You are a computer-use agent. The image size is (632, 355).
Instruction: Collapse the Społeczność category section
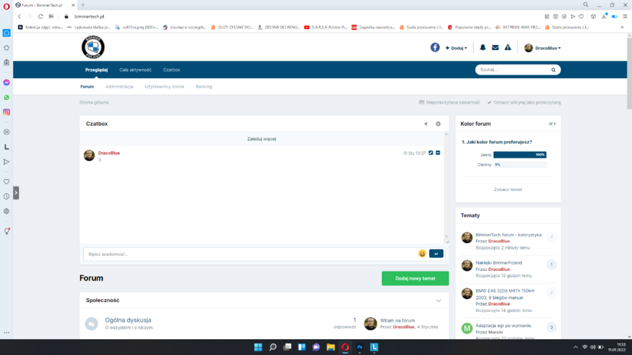[439, 301]
